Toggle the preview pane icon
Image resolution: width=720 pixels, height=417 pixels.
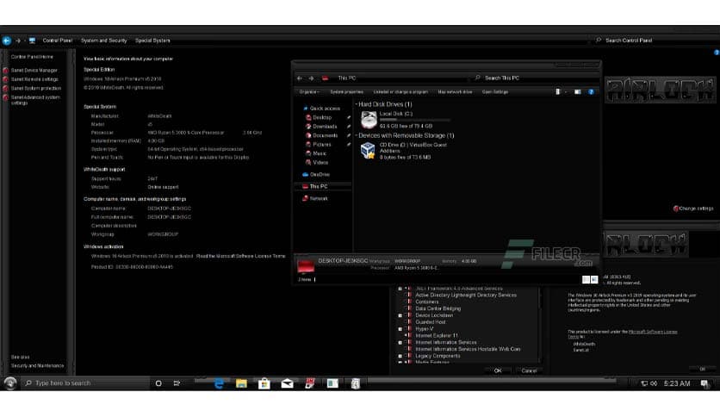click(578, 92)
